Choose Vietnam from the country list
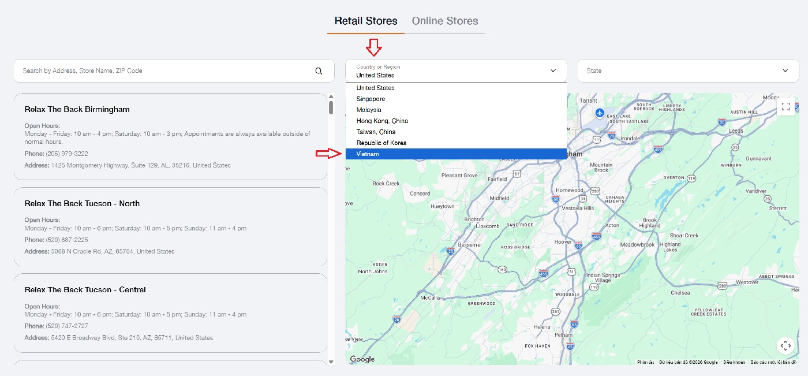Screen dimensions: 808x376 [456, 154]
